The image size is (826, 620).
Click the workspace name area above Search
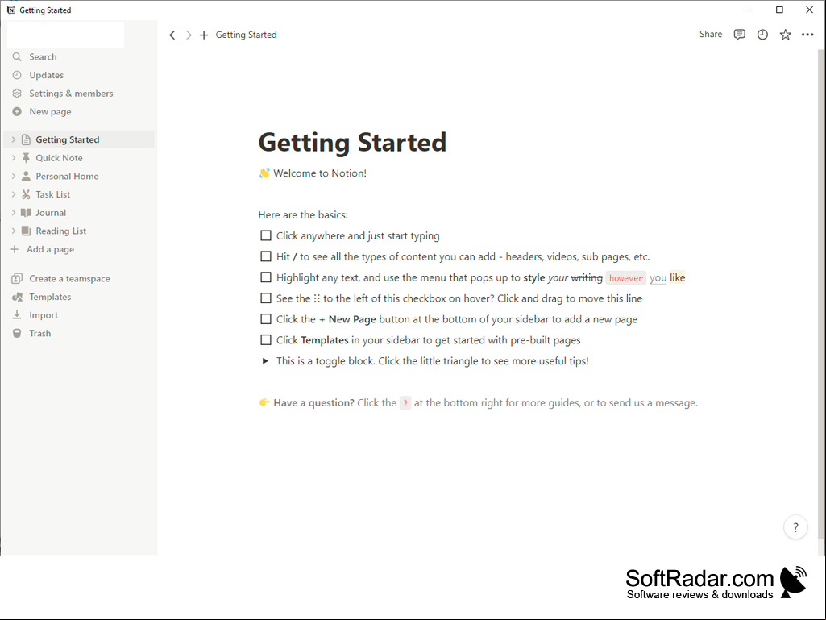(66, 35)
